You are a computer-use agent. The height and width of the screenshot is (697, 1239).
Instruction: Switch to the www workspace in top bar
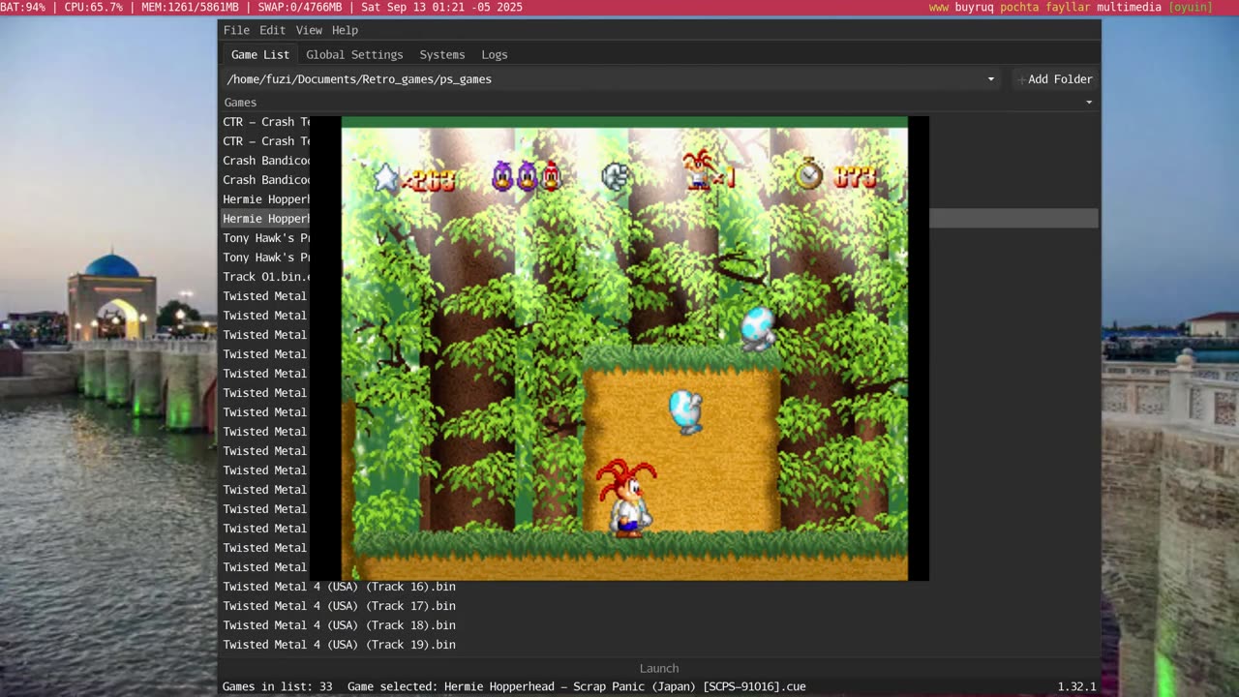tap(939, 7)
